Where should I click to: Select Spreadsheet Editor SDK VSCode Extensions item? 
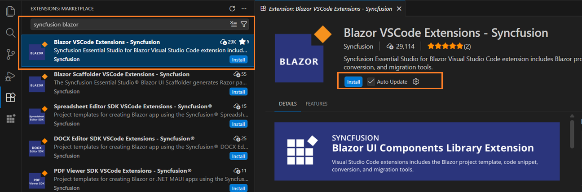coord(137,115)
